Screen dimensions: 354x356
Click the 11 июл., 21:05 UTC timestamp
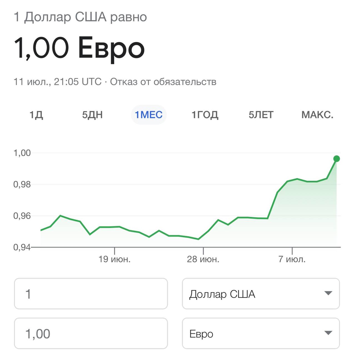click(x=58, y=82)
